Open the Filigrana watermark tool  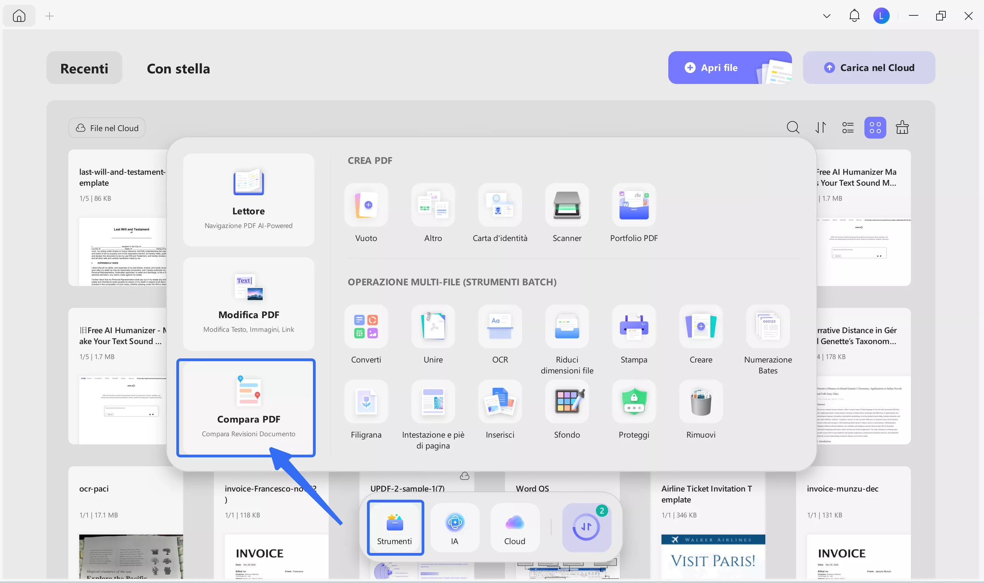tap(366, 402)
